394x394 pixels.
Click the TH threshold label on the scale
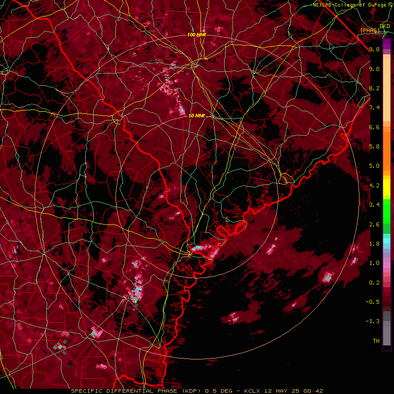click(376, 341)
